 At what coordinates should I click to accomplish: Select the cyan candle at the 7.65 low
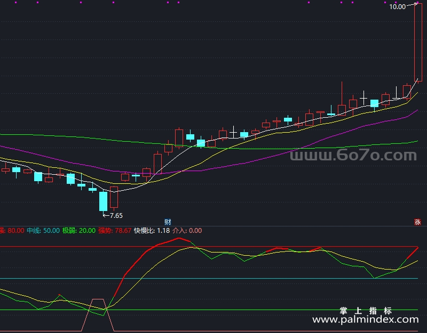pyautogui.click(x=103, y=201)
